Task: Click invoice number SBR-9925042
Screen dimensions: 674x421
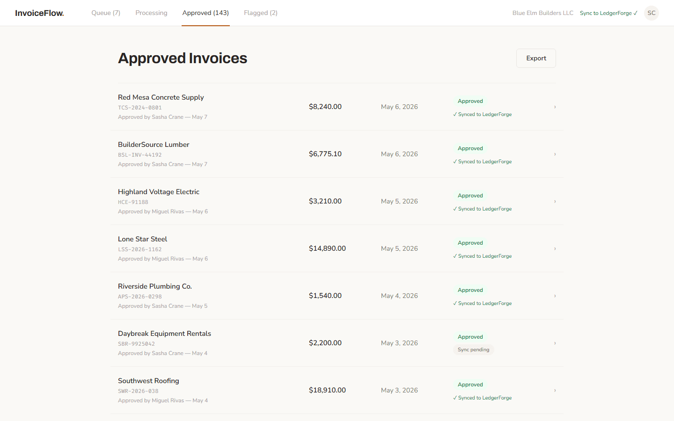Action: coord(136,344)
